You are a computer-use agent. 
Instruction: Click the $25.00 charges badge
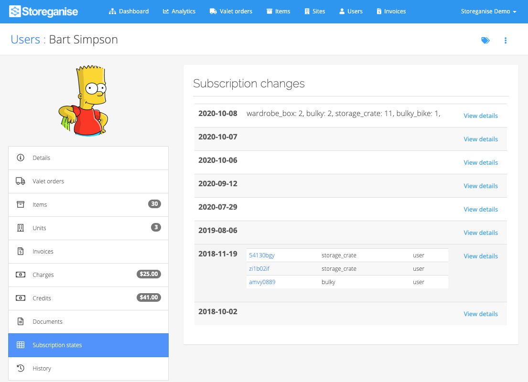coord(149,274)
